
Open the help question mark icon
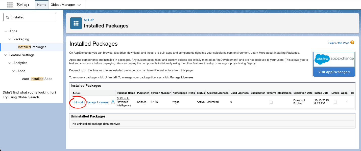(x=352, y=43)
